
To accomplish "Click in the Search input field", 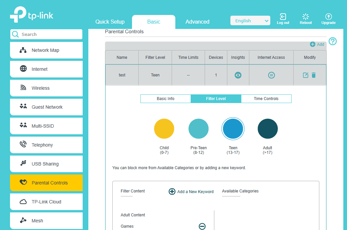I will (x=46, y=34).
